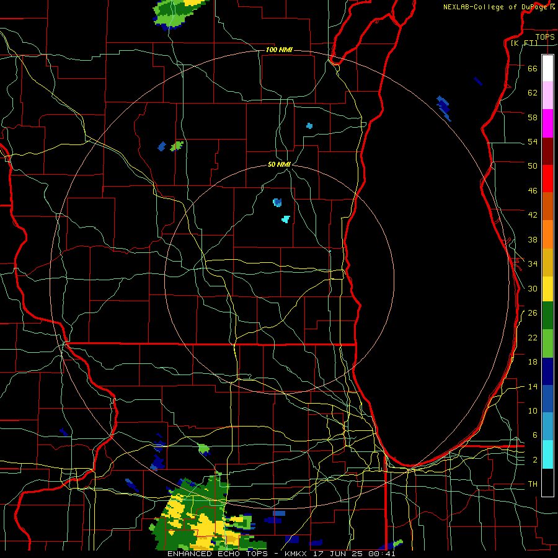558x558 pixels.
Task: Click the 34 value on the legend
Action: (x=533, y=263)
